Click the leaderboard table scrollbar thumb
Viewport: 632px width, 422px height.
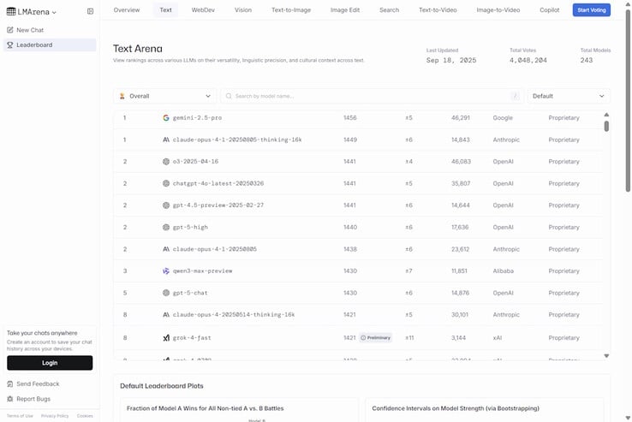point(606,126)
